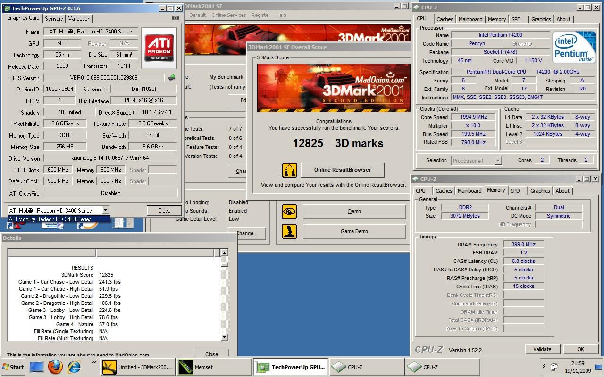Click the Core Speed 1994.9 MHz value

473,117
